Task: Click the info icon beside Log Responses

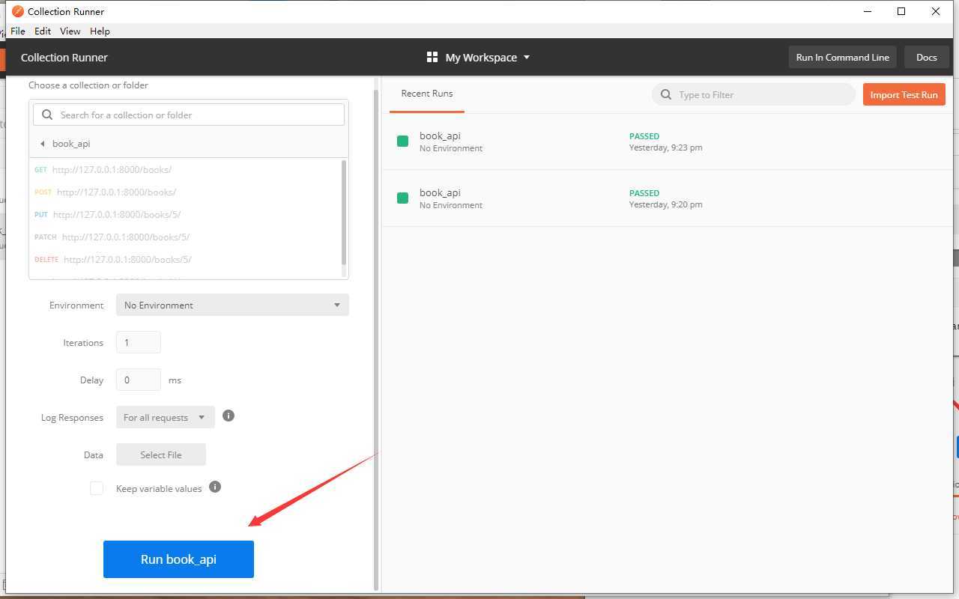Action: pos(229,416)
